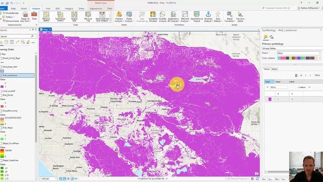Switch to the Imagery ribbon tab
This screenshot has height=182, width=323.
(69, 9)
